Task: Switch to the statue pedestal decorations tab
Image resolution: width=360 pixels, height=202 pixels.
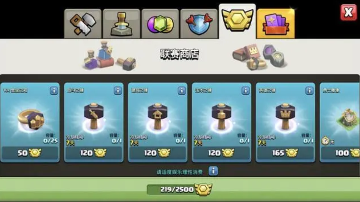Action: (122, 24)
